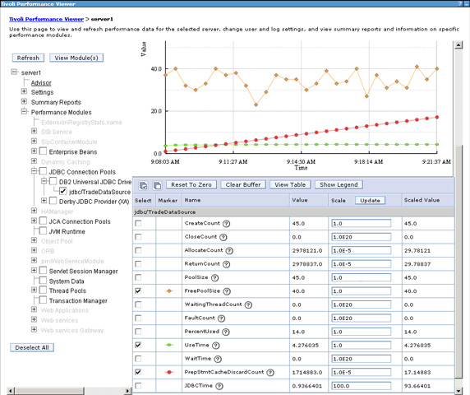Click Reset To Zero button
This screenshot has width=470, height=395.
[191, 184]
